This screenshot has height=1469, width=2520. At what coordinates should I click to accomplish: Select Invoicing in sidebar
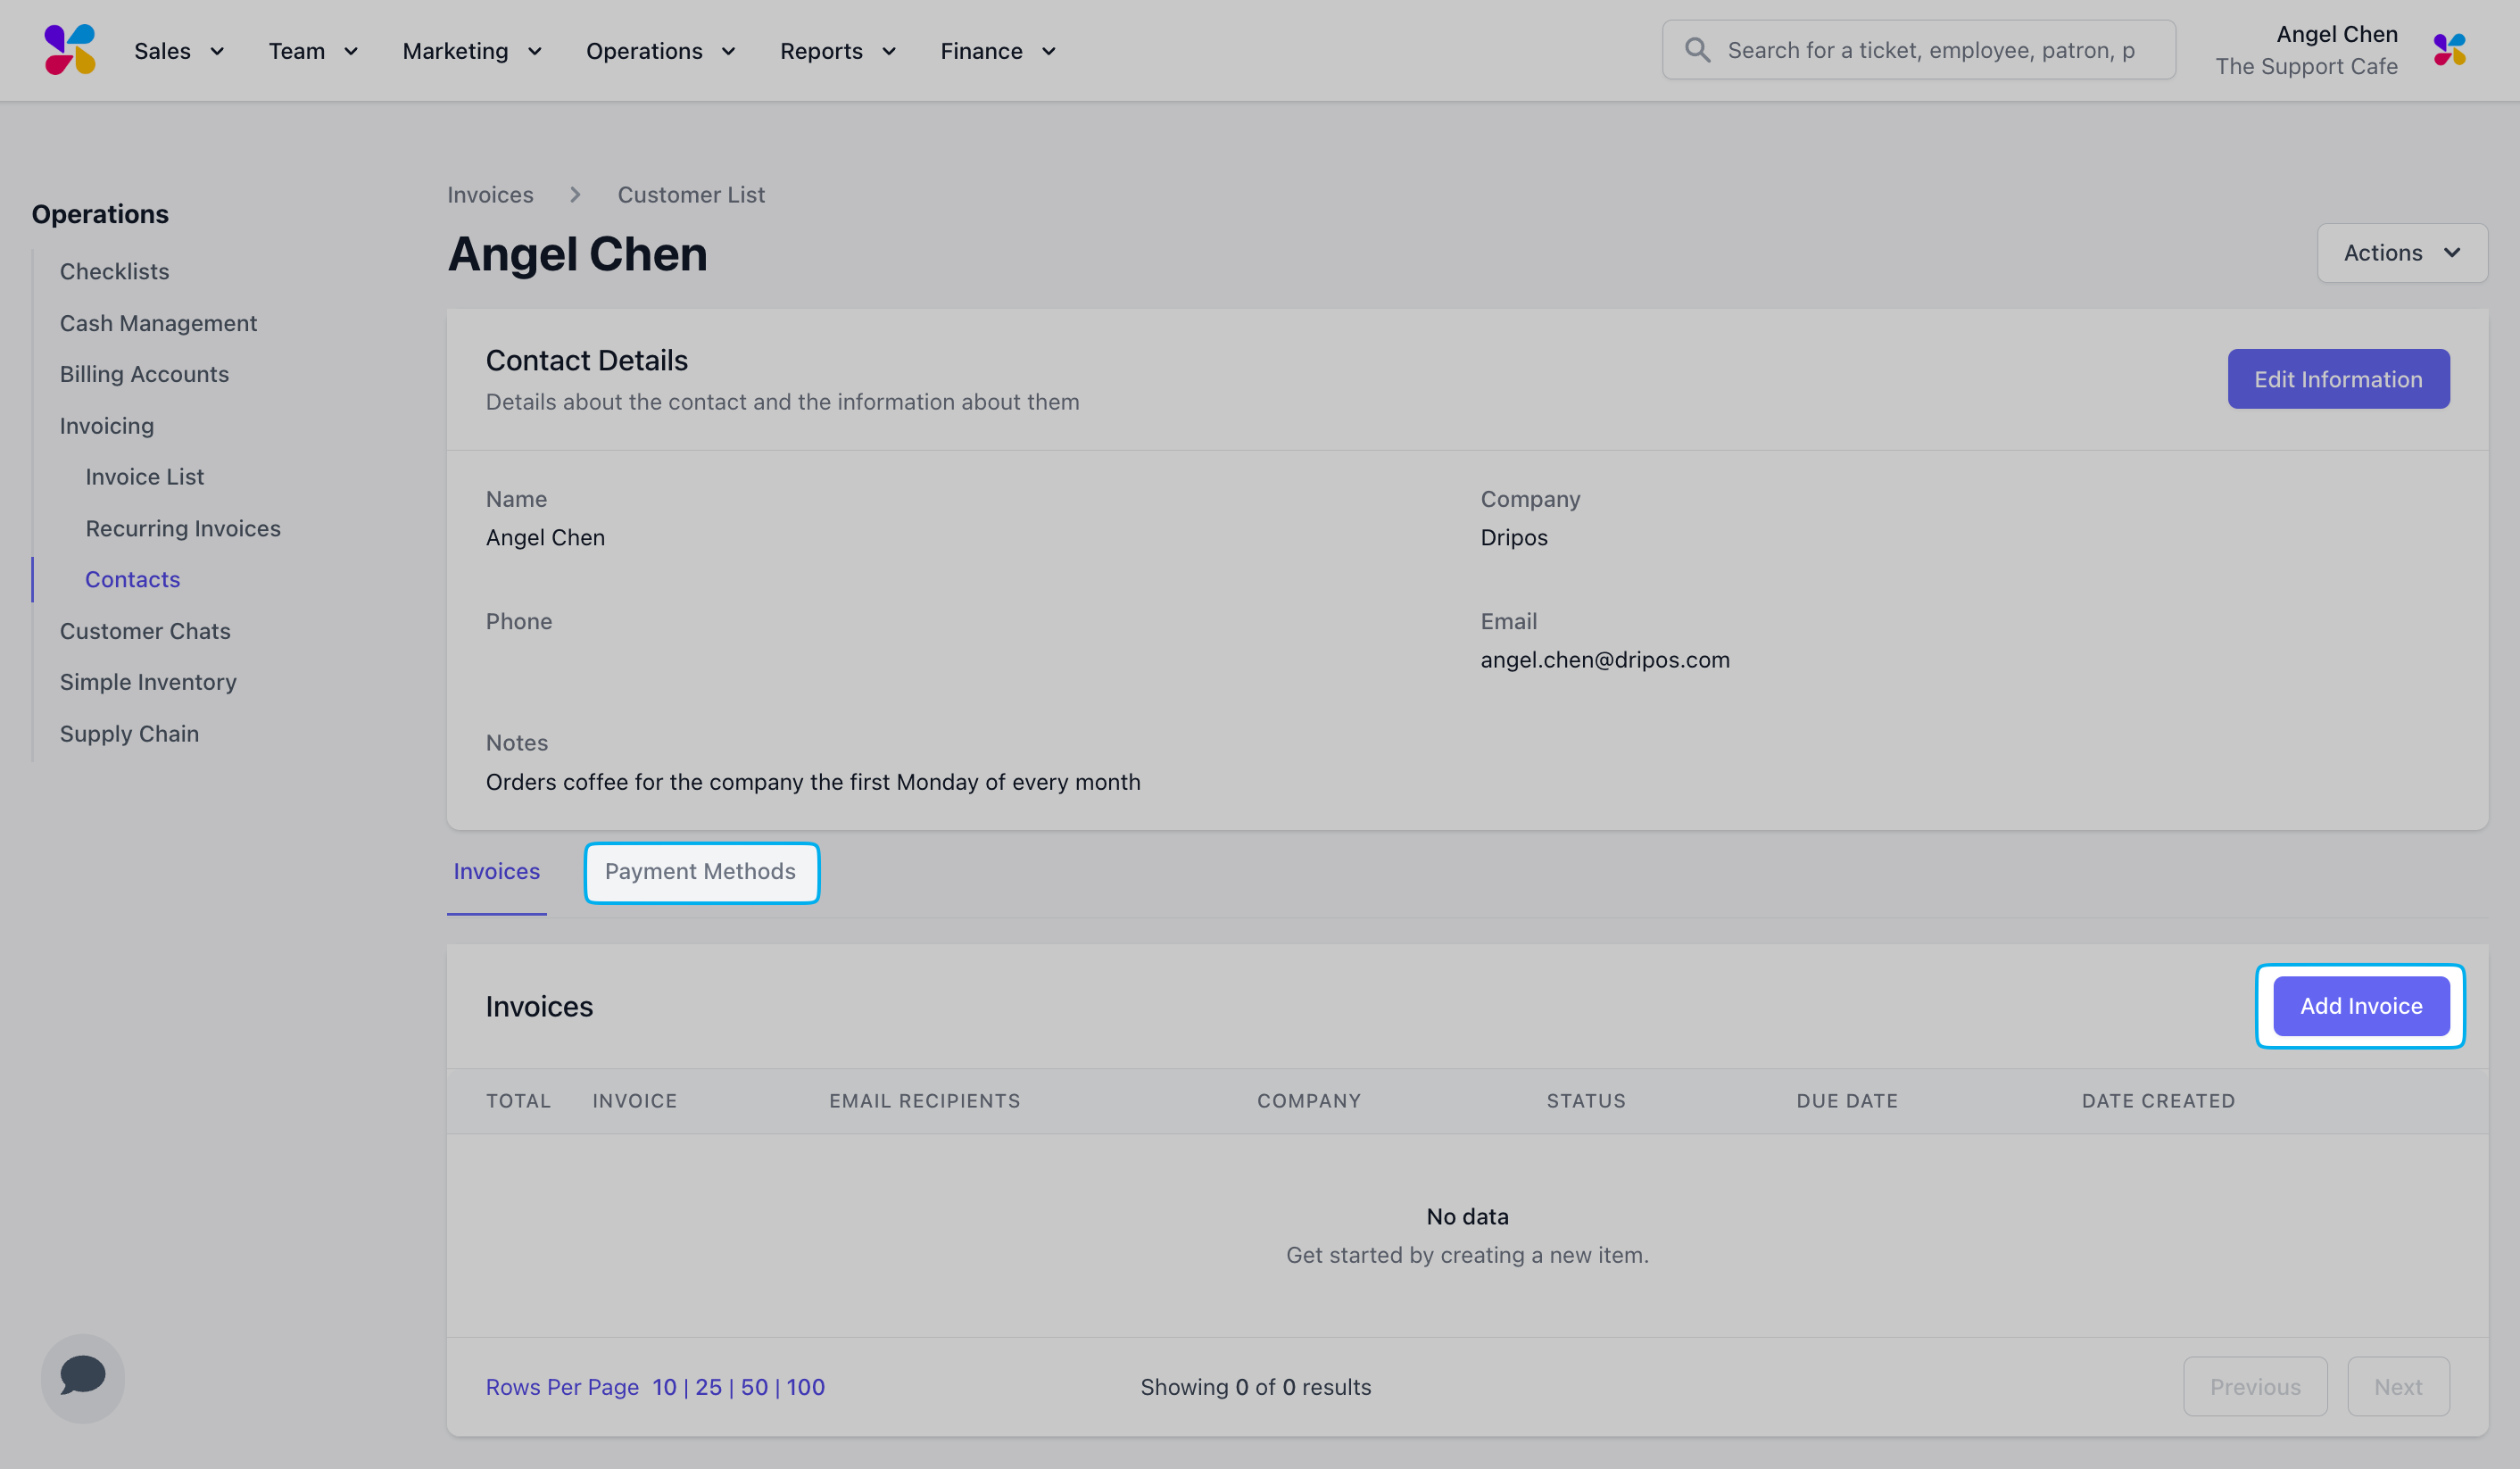107,426
